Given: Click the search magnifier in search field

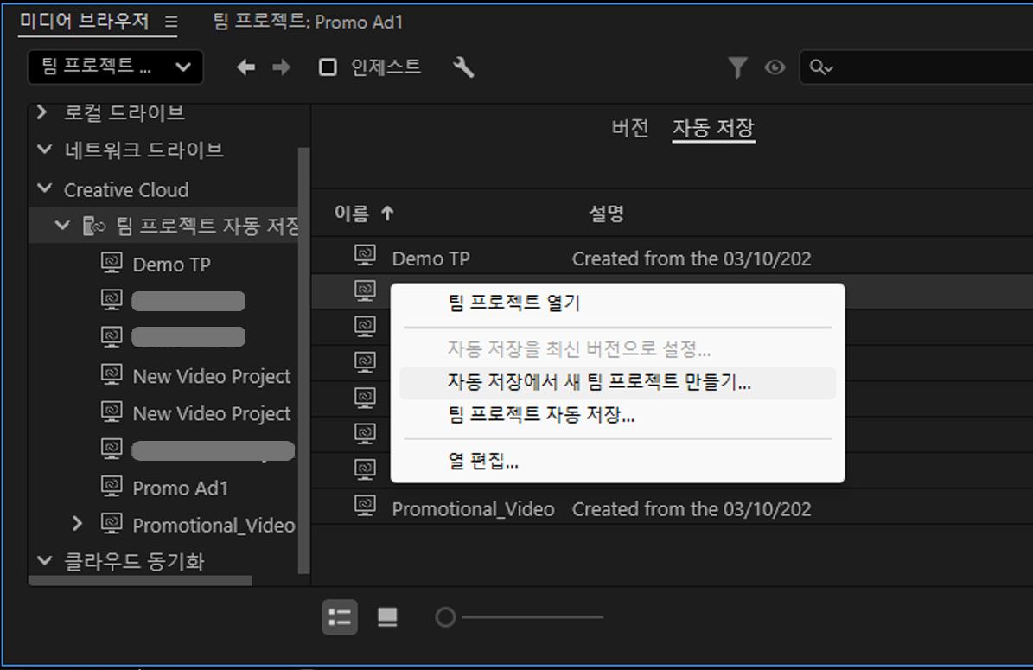Looking at the screenshot, I should 821,67.
